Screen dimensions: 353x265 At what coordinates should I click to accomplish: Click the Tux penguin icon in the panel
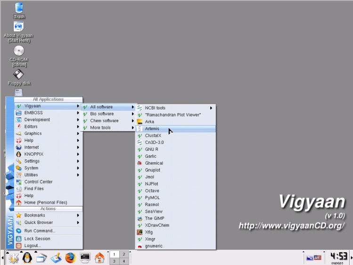tap(27, 257)
